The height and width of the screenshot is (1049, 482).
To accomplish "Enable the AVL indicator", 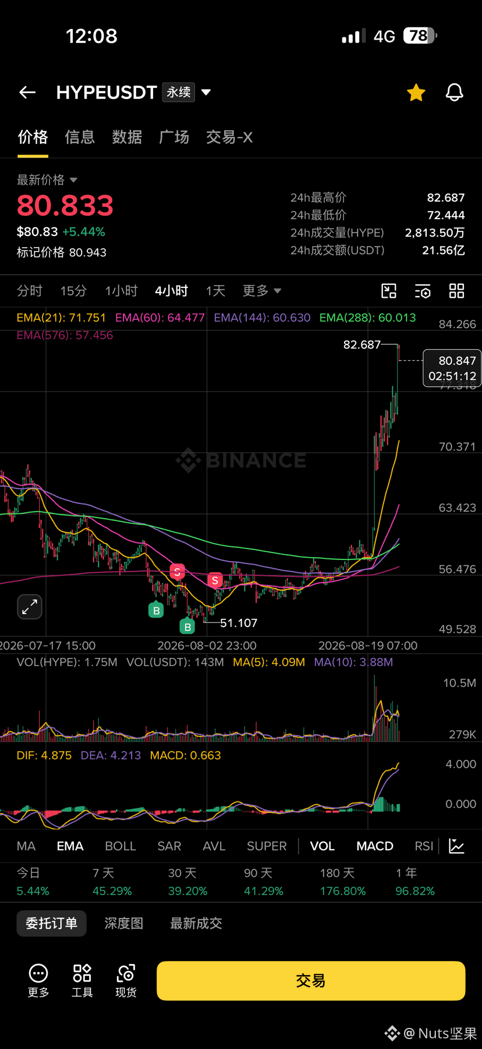I will coord(214,846).
